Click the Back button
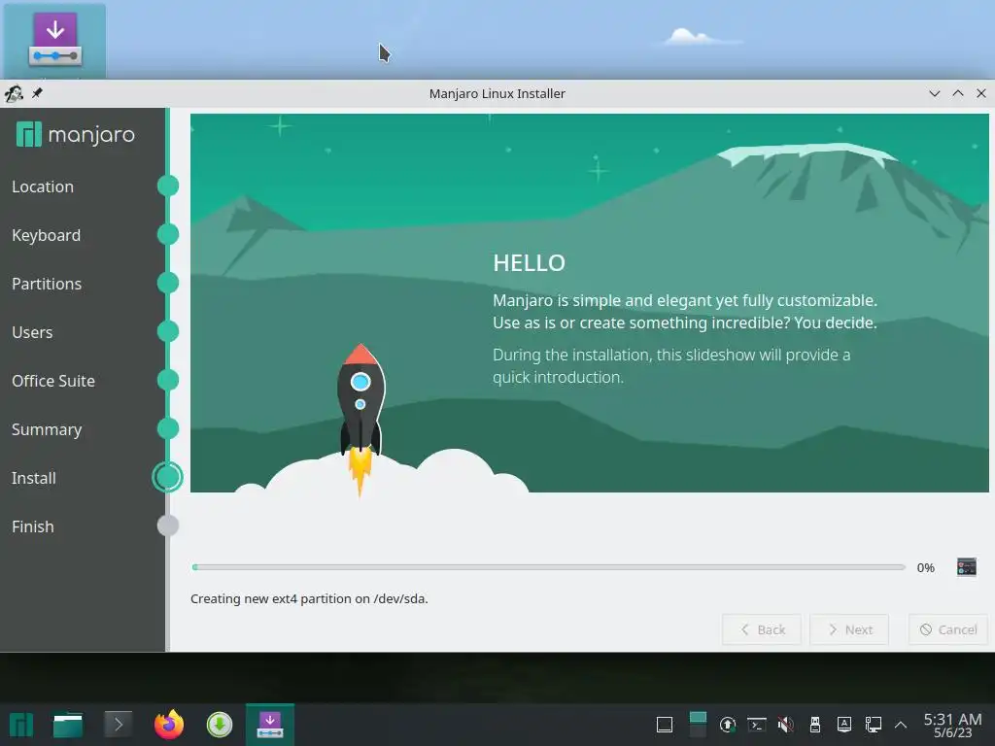The image size is (995, 746). point(762,629)
